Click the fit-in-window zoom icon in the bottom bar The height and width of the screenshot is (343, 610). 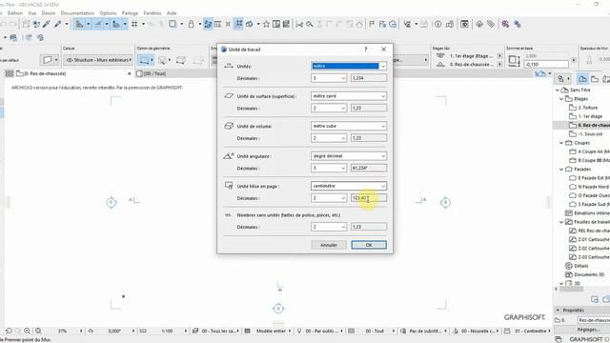[38, 331]
